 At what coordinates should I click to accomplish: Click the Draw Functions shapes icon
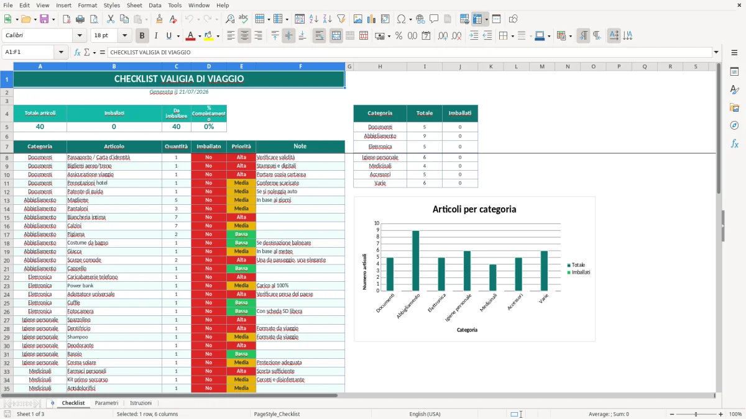(513, 19)
